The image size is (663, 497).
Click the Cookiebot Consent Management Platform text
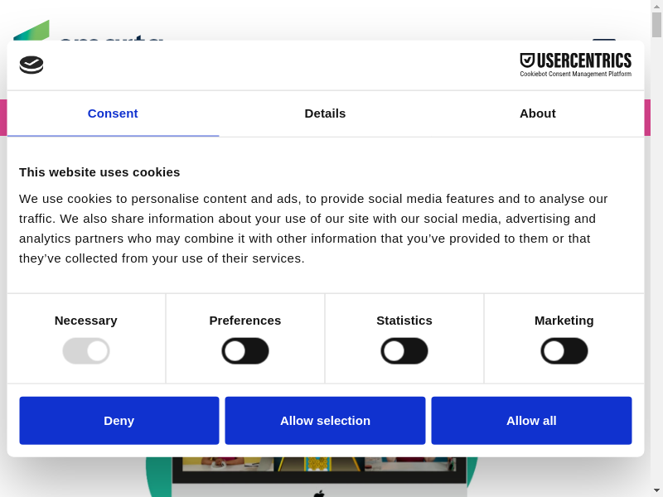(575, 75)
